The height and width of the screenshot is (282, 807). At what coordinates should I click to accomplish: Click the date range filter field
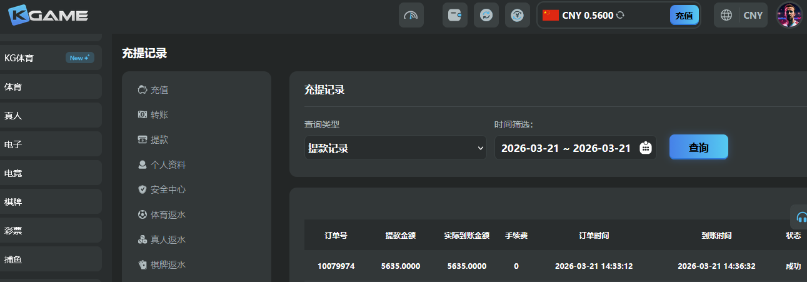pyautogui.click(x=566, y=148)
